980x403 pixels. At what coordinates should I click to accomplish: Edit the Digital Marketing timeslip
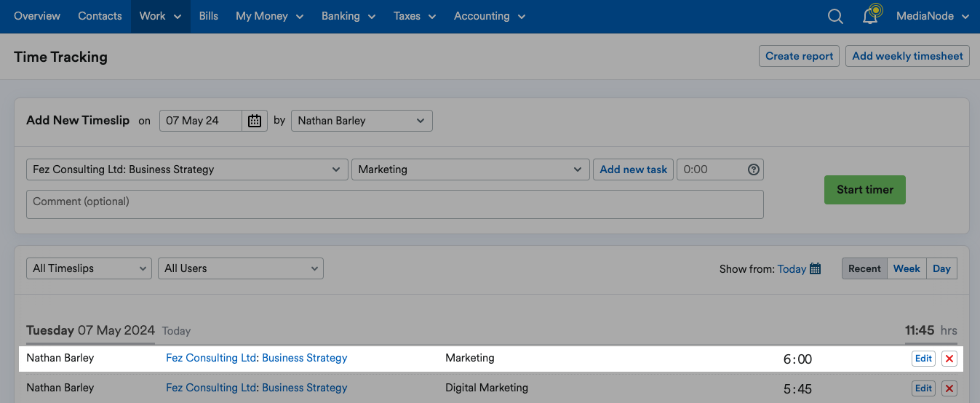[x=923, y=388]
